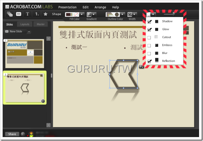Click the Gradient style icon
This screenshot has height=141, width=203.
coord(89,14)
